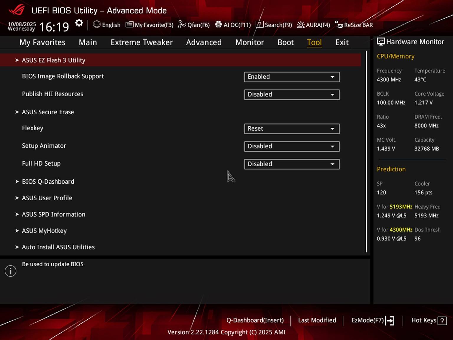Screen dimensions: 453x340
Task: Switch to the Monitor tab
Action: tap(250, 42)
